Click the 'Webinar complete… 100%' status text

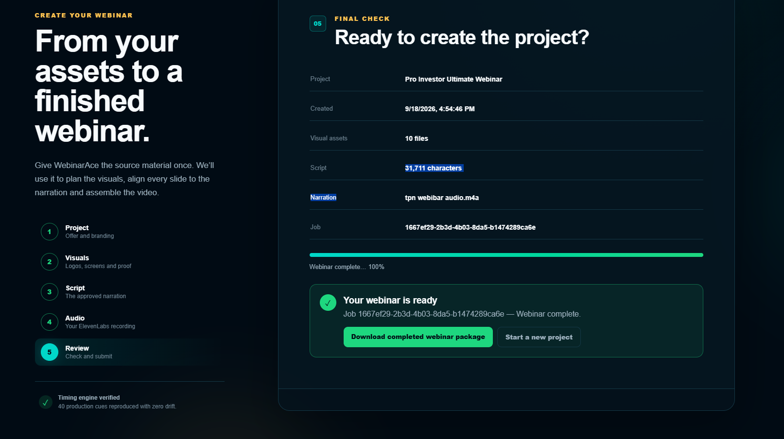347,267
